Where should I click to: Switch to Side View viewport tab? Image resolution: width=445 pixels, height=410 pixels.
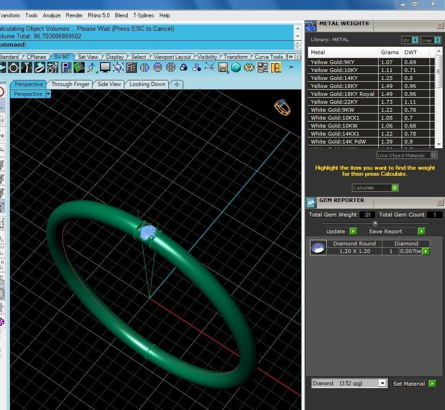point(109,84)
